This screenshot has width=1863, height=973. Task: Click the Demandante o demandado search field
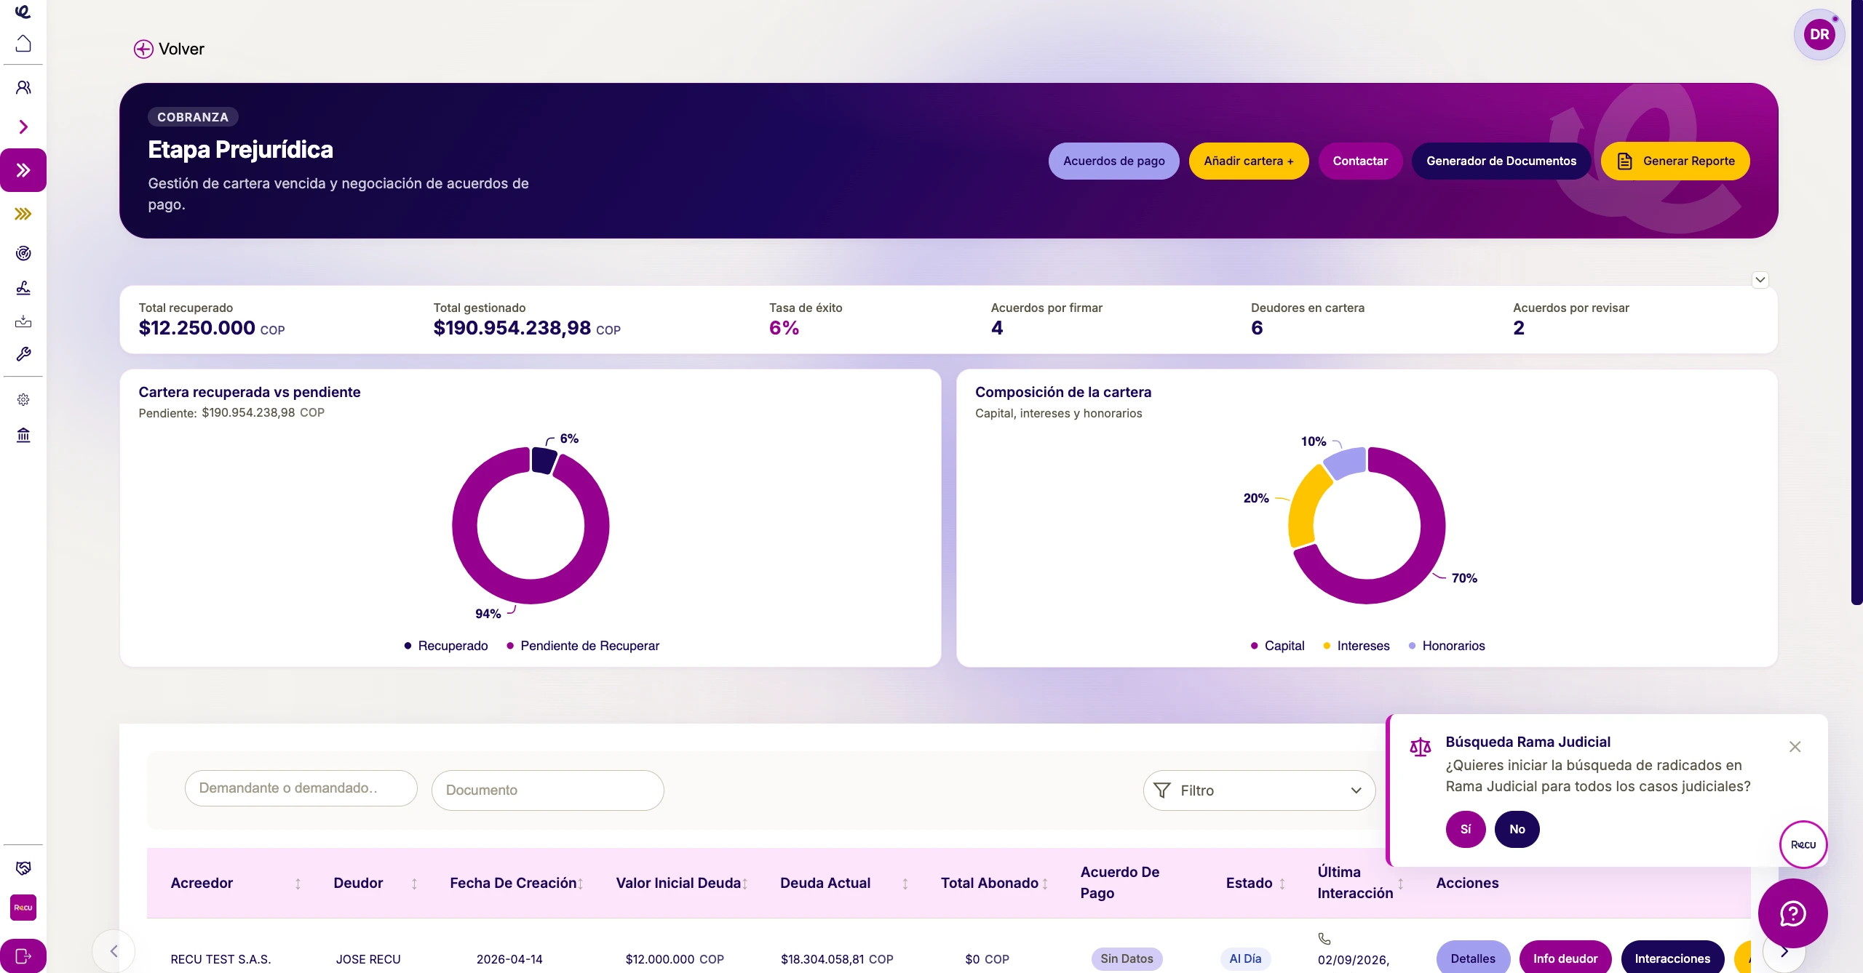pyautogui.click(x=301, y=788)
